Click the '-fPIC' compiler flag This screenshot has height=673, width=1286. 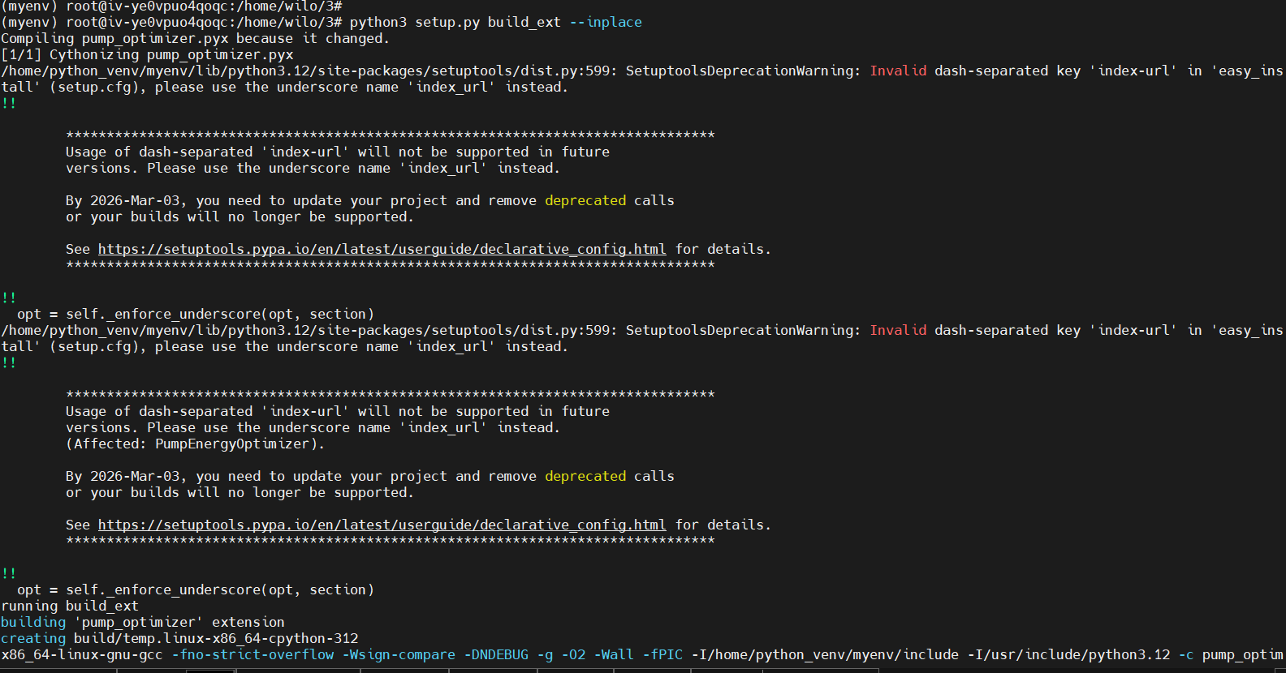coord(662,654)
